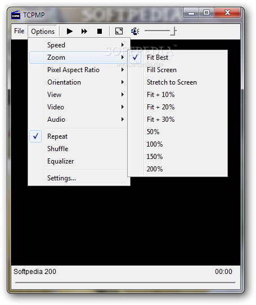Viewport: 256px width, 305px height.
Task: Minimize the TCPMP window
Action: (x=191, y=13)
